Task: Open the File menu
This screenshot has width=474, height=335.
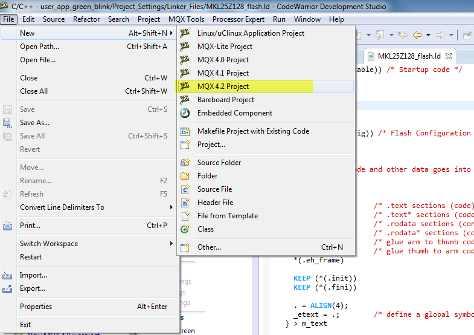Action: coord(8,19)
